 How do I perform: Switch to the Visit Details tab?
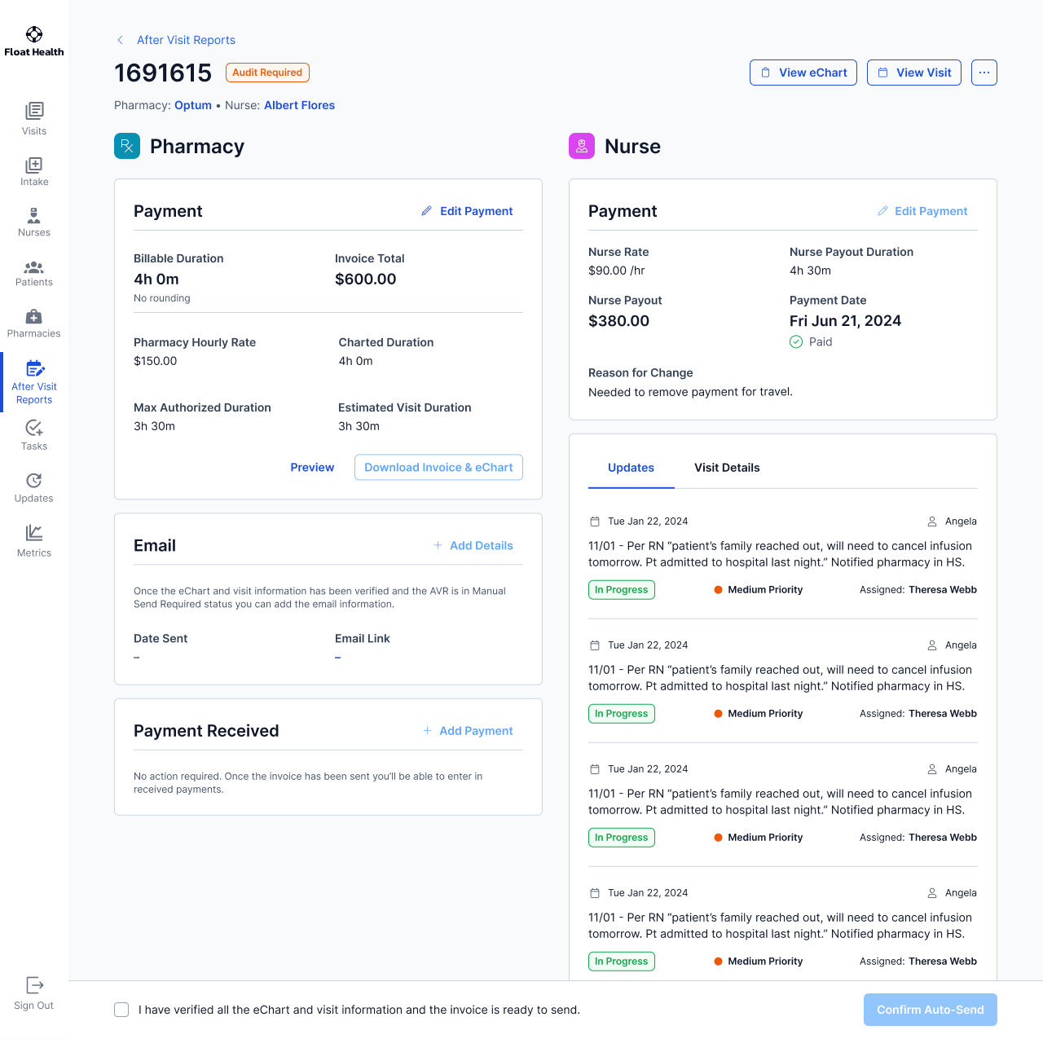(726, 468)
